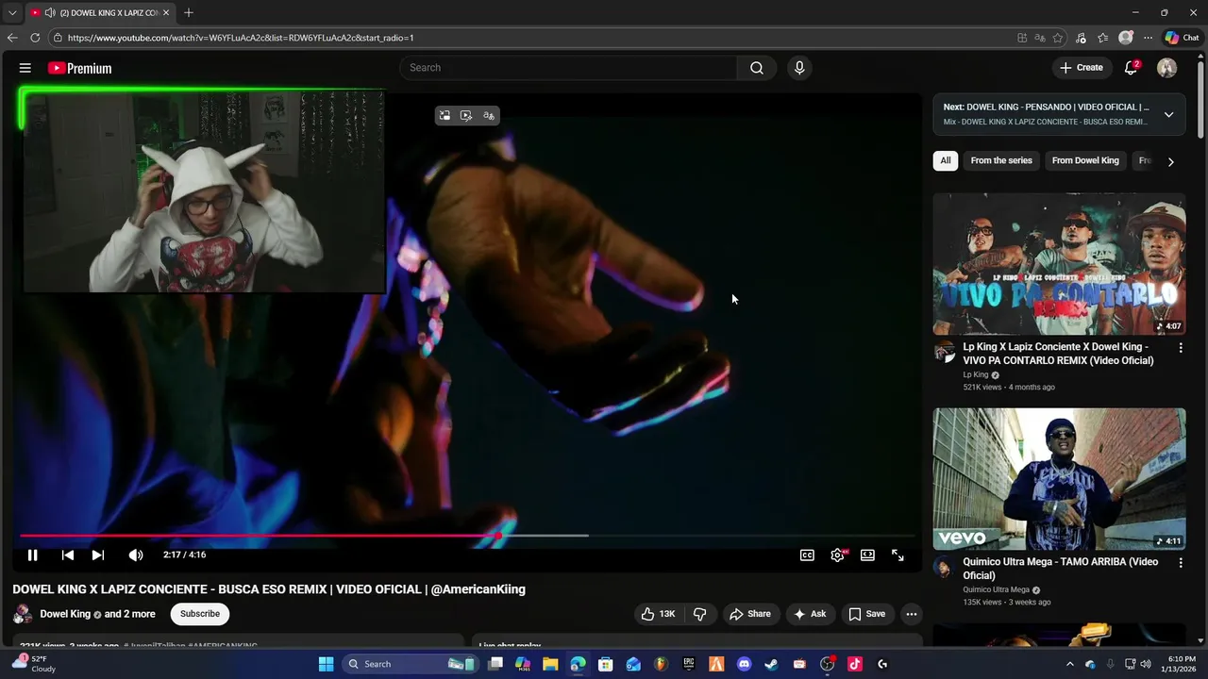Save the video to a playlist
1208x679 pixels.
click(x=866, y=614)
